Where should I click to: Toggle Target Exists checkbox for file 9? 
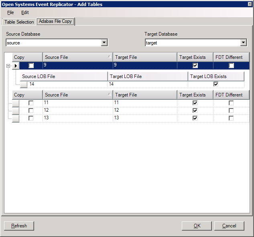(x=195, y=66)
